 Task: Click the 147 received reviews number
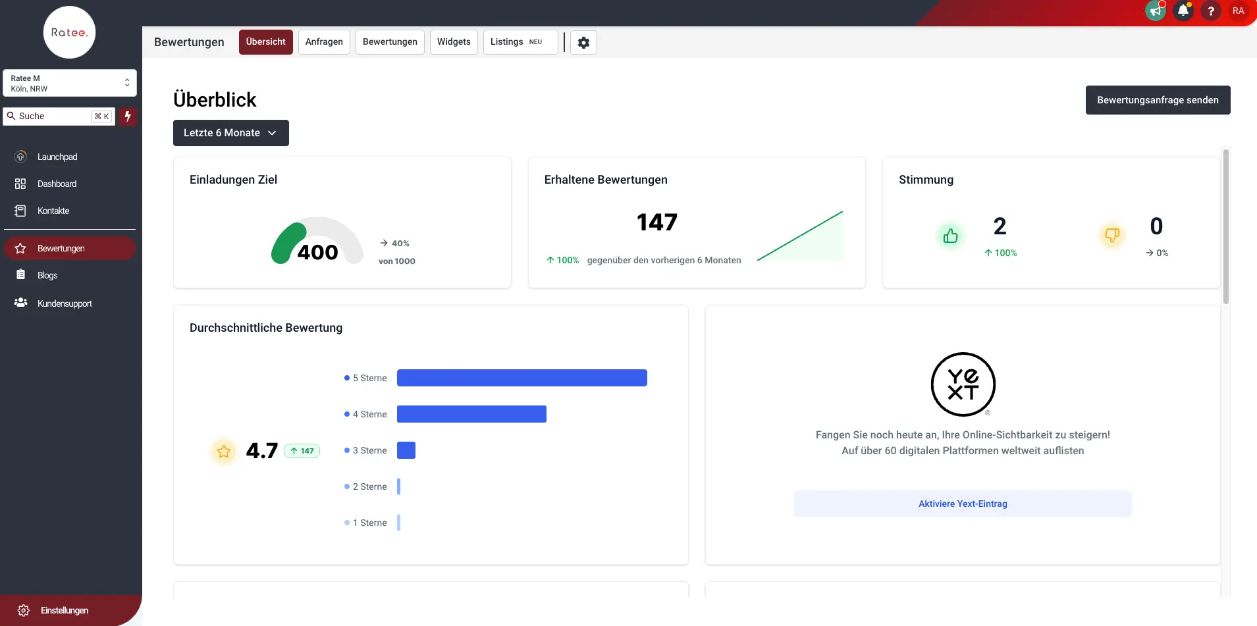point(656,222)
